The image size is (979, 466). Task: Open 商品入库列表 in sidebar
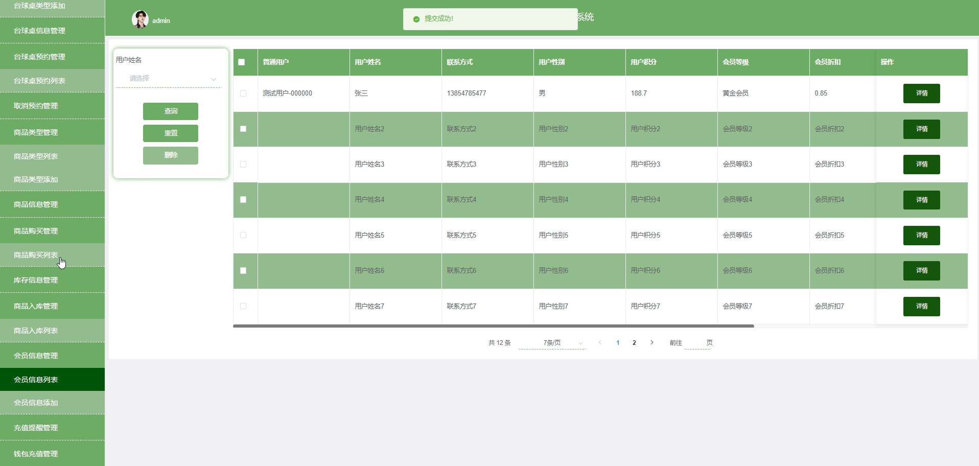(x=52, y=331)
